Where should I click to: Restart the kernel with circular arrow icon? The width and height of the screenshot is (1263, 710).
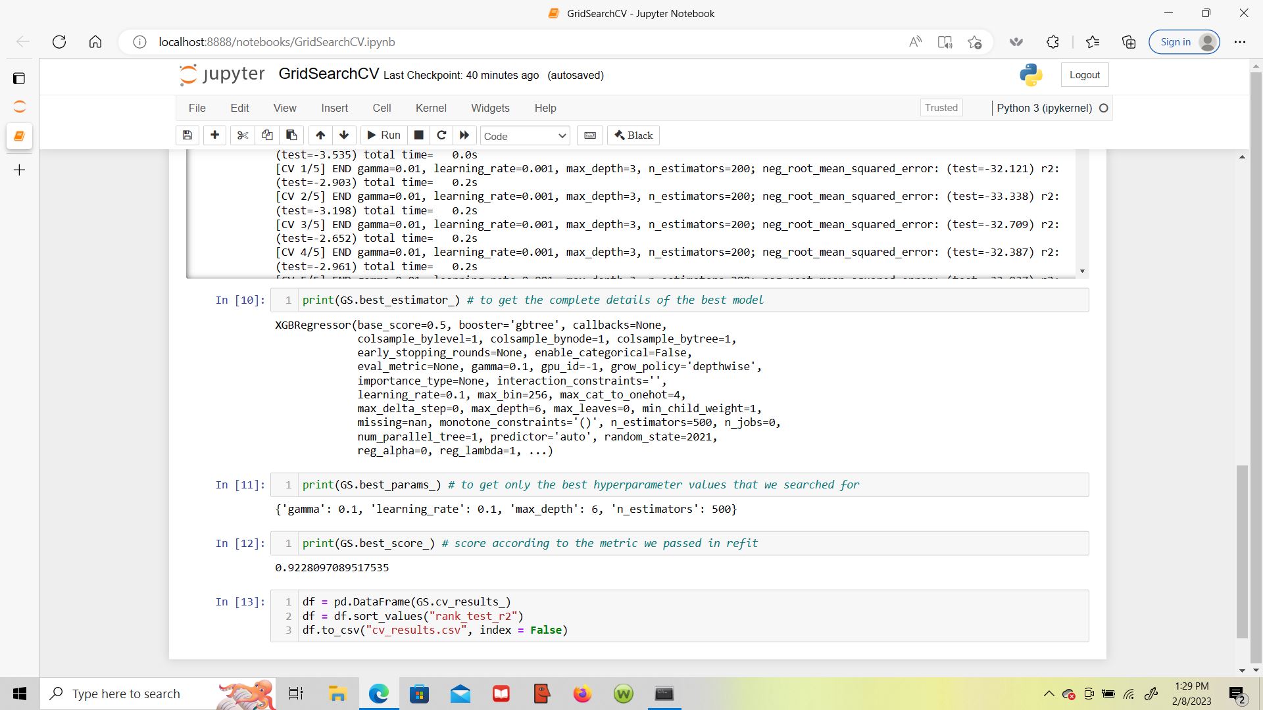(x=441, y=135)
